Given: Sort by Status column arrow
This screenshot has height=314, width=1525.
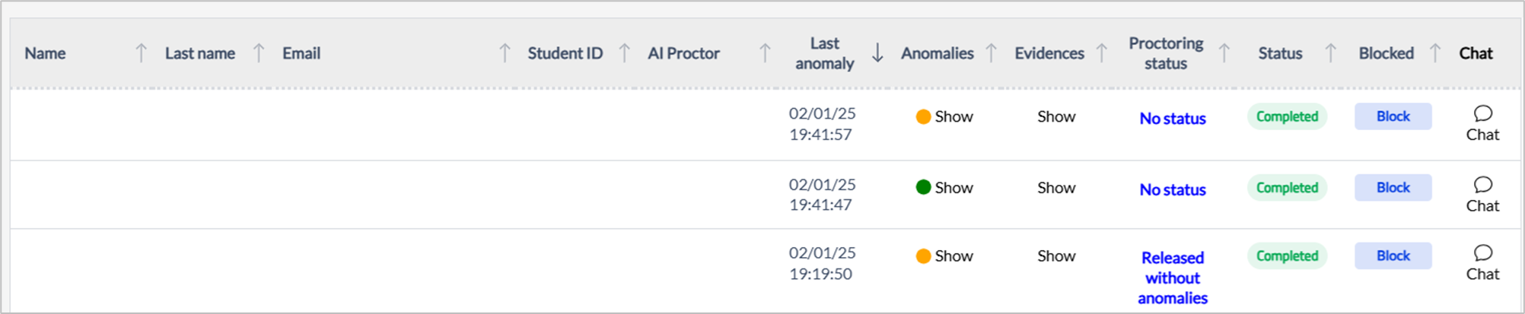Looking at the screenshot, I should (x=1330, y=53).
